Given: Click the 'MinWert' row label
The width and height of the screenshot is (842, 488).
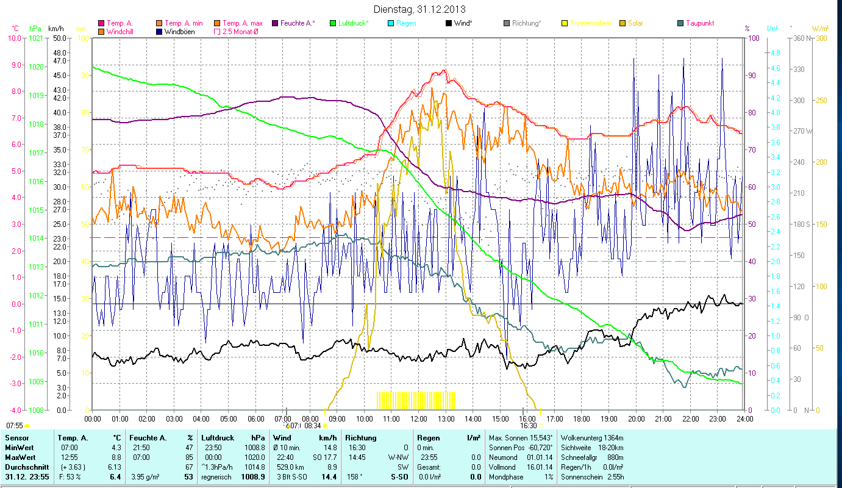Looking at the screenshot, I should (18, 448).
